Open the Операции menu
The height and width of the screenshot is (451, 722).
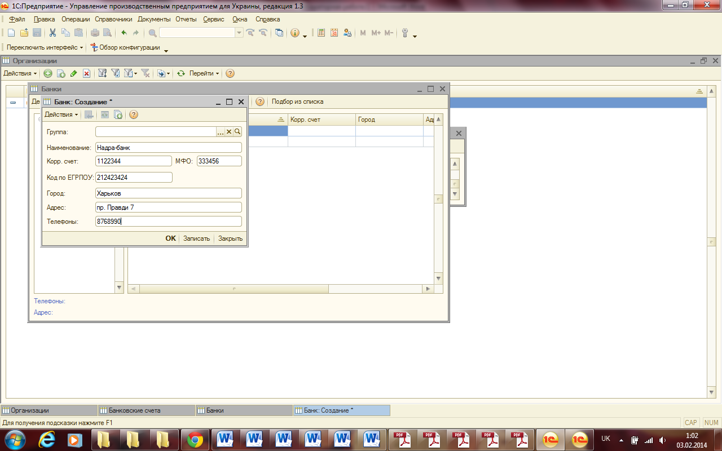point(76,19)
